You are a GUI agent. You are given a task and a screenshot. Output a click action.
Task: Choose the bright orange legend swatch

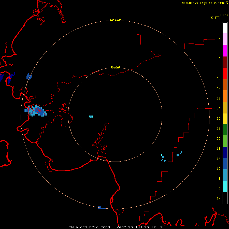225,96
